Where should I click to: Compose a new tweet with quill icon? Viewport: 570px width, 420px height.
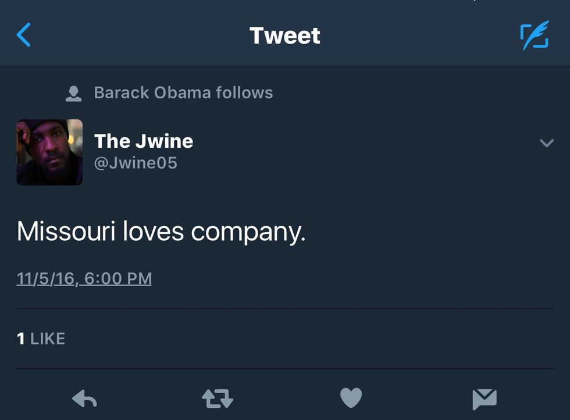pos(534,35)
